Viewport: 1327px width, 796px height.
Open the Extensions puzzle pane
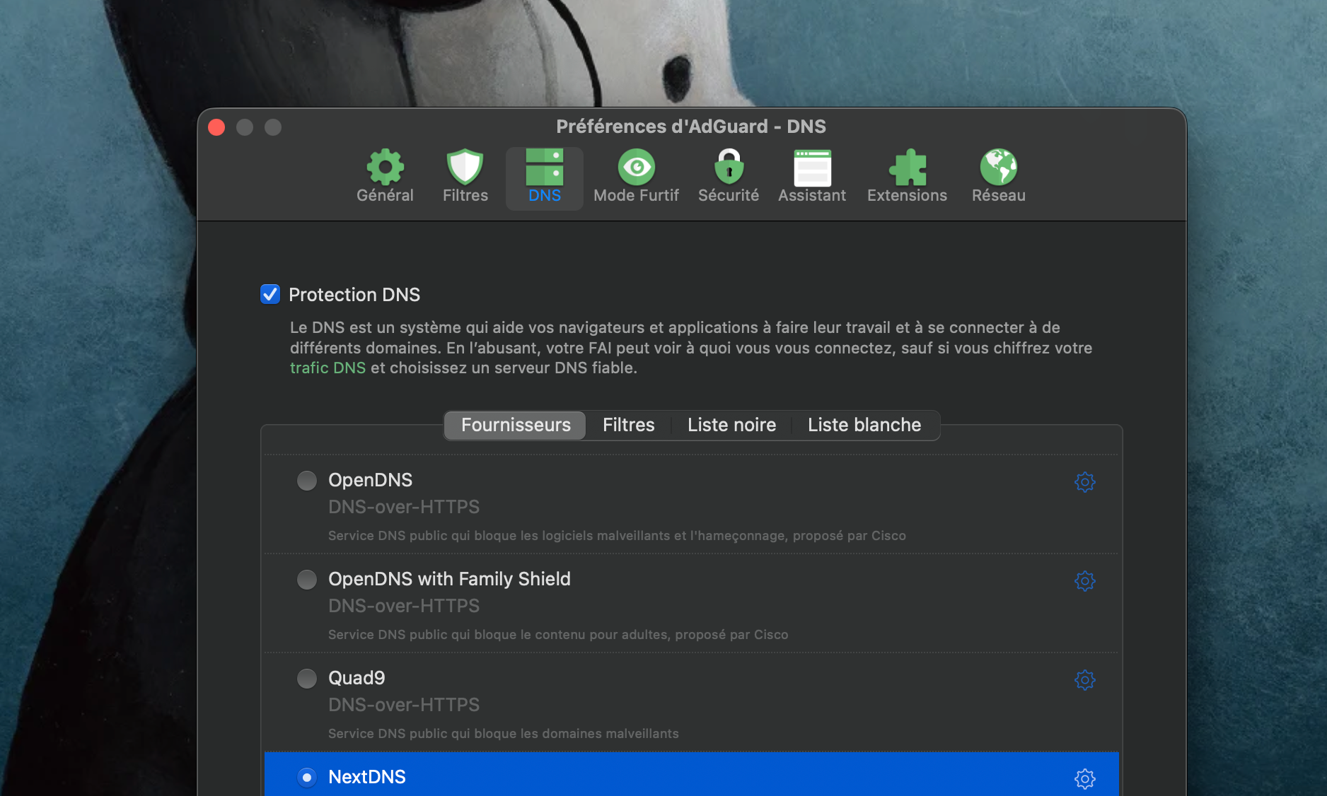coord(907,177)
